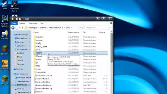This screenshot has width=167, height=94.
Task: Select the AdvancedHook.dll file icon
Action: pyautogui.click(x=35, y=79)
